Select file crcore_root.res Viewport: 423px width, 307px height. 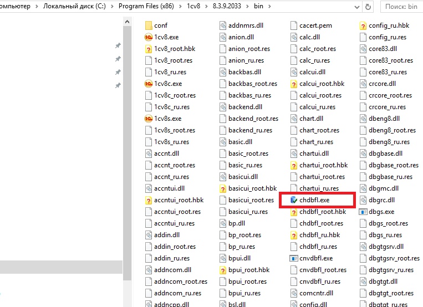[386, 95]
